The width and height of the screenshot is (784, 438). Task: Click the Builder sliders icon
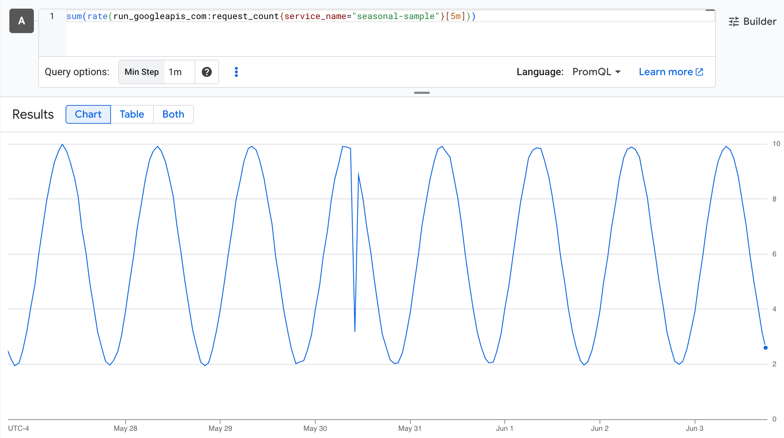click(734, 22)
